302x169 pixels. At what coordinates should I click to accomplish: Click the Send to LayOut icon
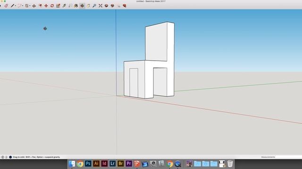pos(118,6)
